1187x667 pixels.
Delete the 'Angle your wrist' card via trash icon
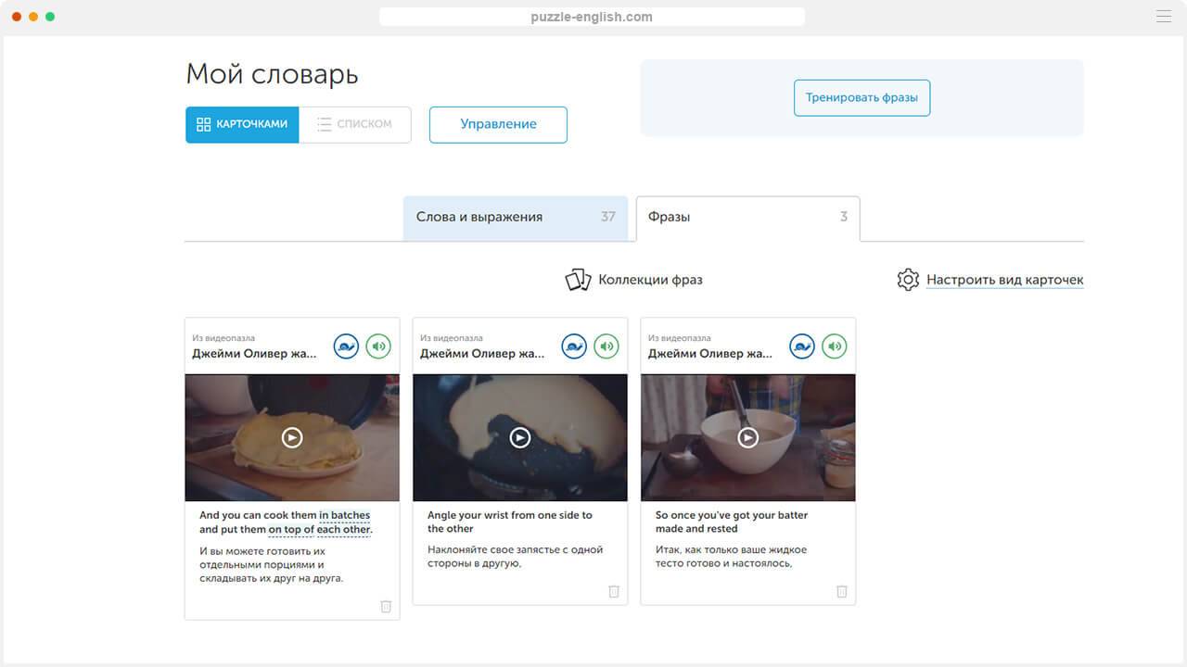[613, 591]
